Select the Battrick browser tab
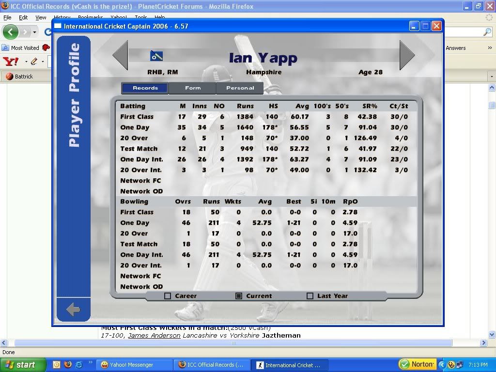This screenshot has height=372, width=496. pyautogui.click(x=27, y=77)
